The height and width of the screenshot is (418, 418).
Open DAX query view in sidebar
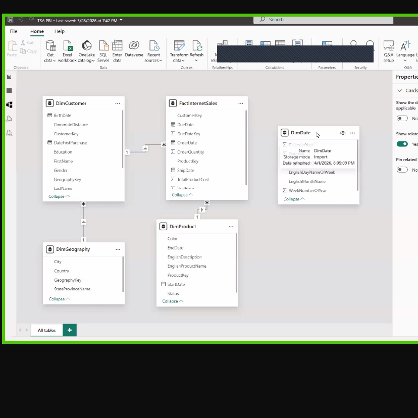[9, 119]
